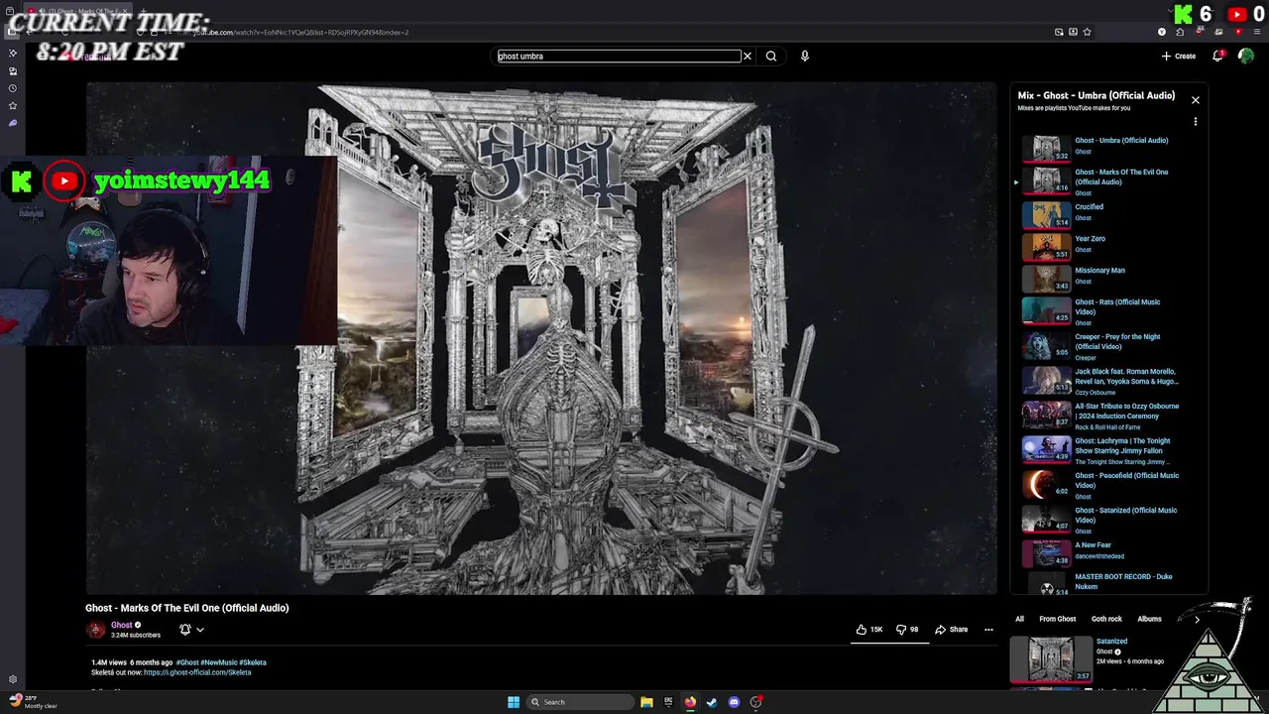The height and width of the screenshot is (714, 1269).
Task: Bookmark the page with the star icon
Action: [x=1088, y=32]
